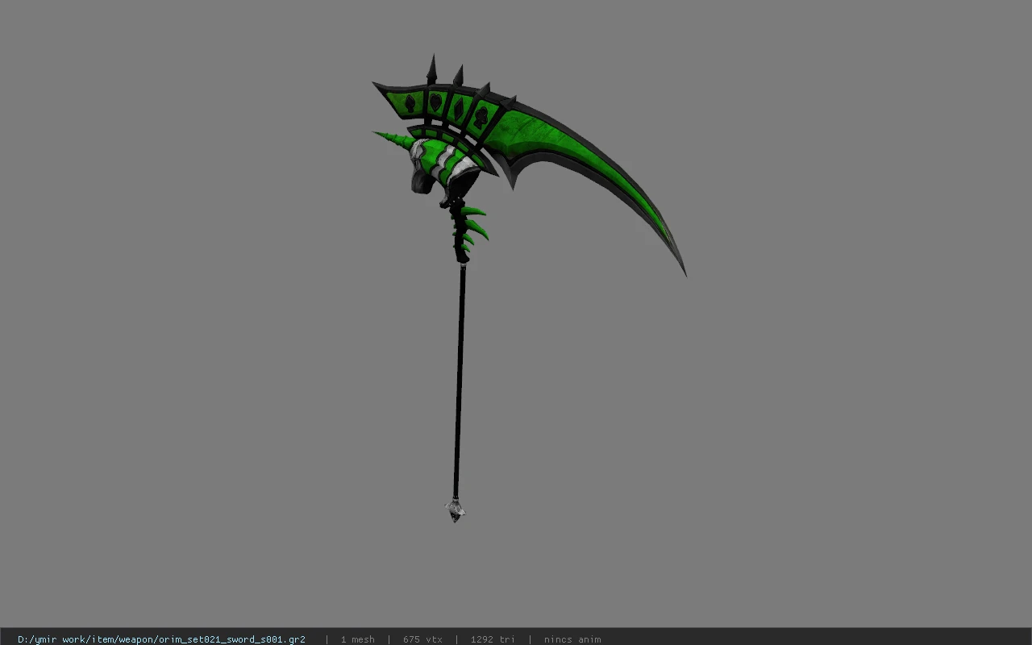Click the file path orim_set021_sword_s001.gr2
The height and width of the screenshot is (645, 1032).
coord(161,639)
